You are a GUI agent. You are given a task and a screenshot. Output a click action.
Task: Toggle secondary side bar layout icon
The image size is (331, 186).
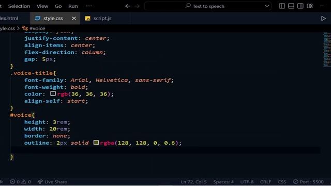coord(300,6)
